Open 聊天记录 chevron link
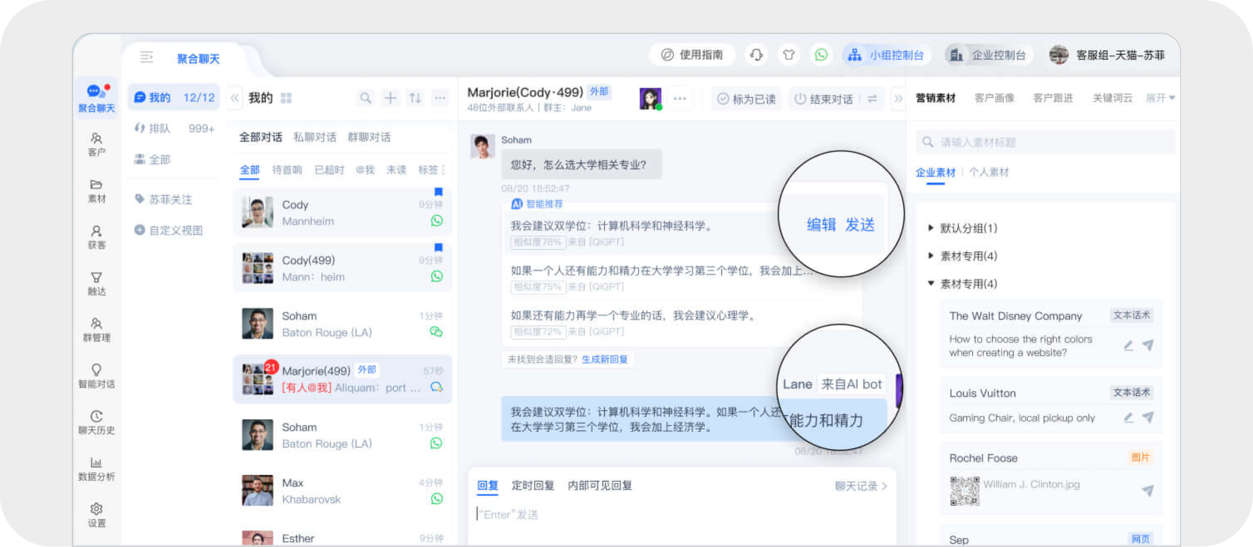 point(861,486)
